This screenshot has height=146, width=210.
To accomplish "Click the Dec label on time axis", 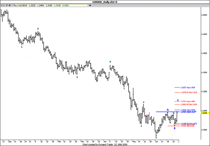I will pyautogui.click(x=10, y=141).
